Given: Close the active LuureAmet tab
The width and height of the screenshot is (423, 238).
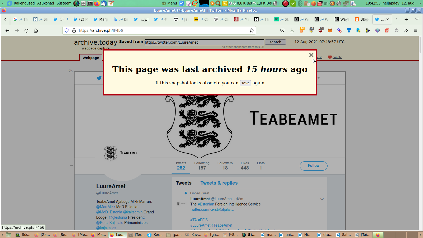Looking at the screenshot, I should (x=388, y=19).
